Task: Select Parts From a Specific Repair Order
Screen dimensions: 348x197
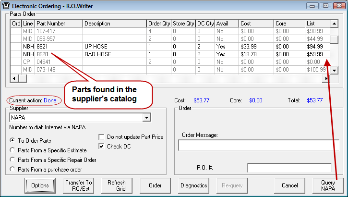Action: point(12,160)
